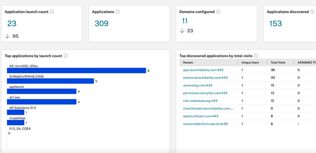The width and height of the screenshot is (316, 153).
Task: Open assets.nflxext.com:443 domain link
Action: [201, 116]
